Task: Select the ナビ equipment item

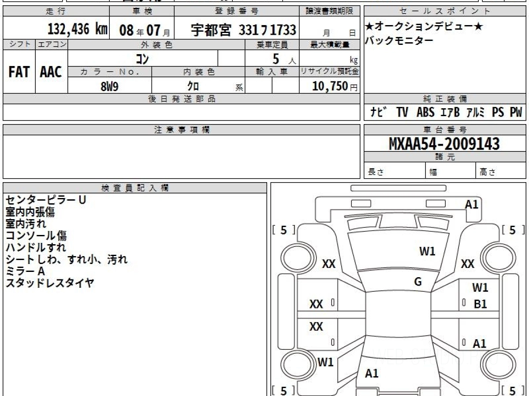Action: [x=378, y=113]
